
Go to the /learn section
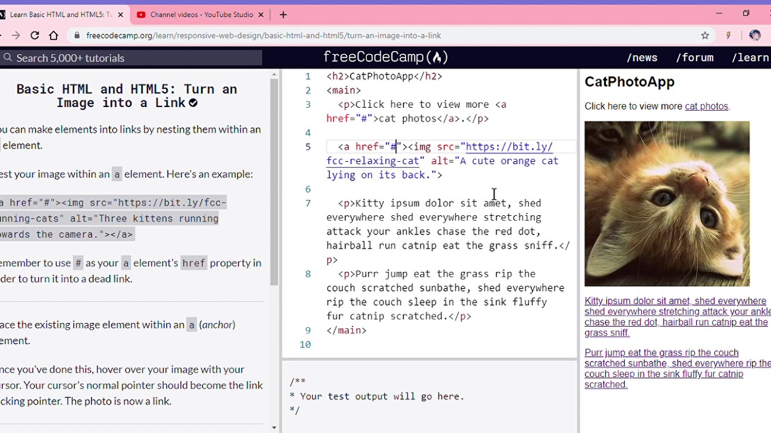(750, 58)
